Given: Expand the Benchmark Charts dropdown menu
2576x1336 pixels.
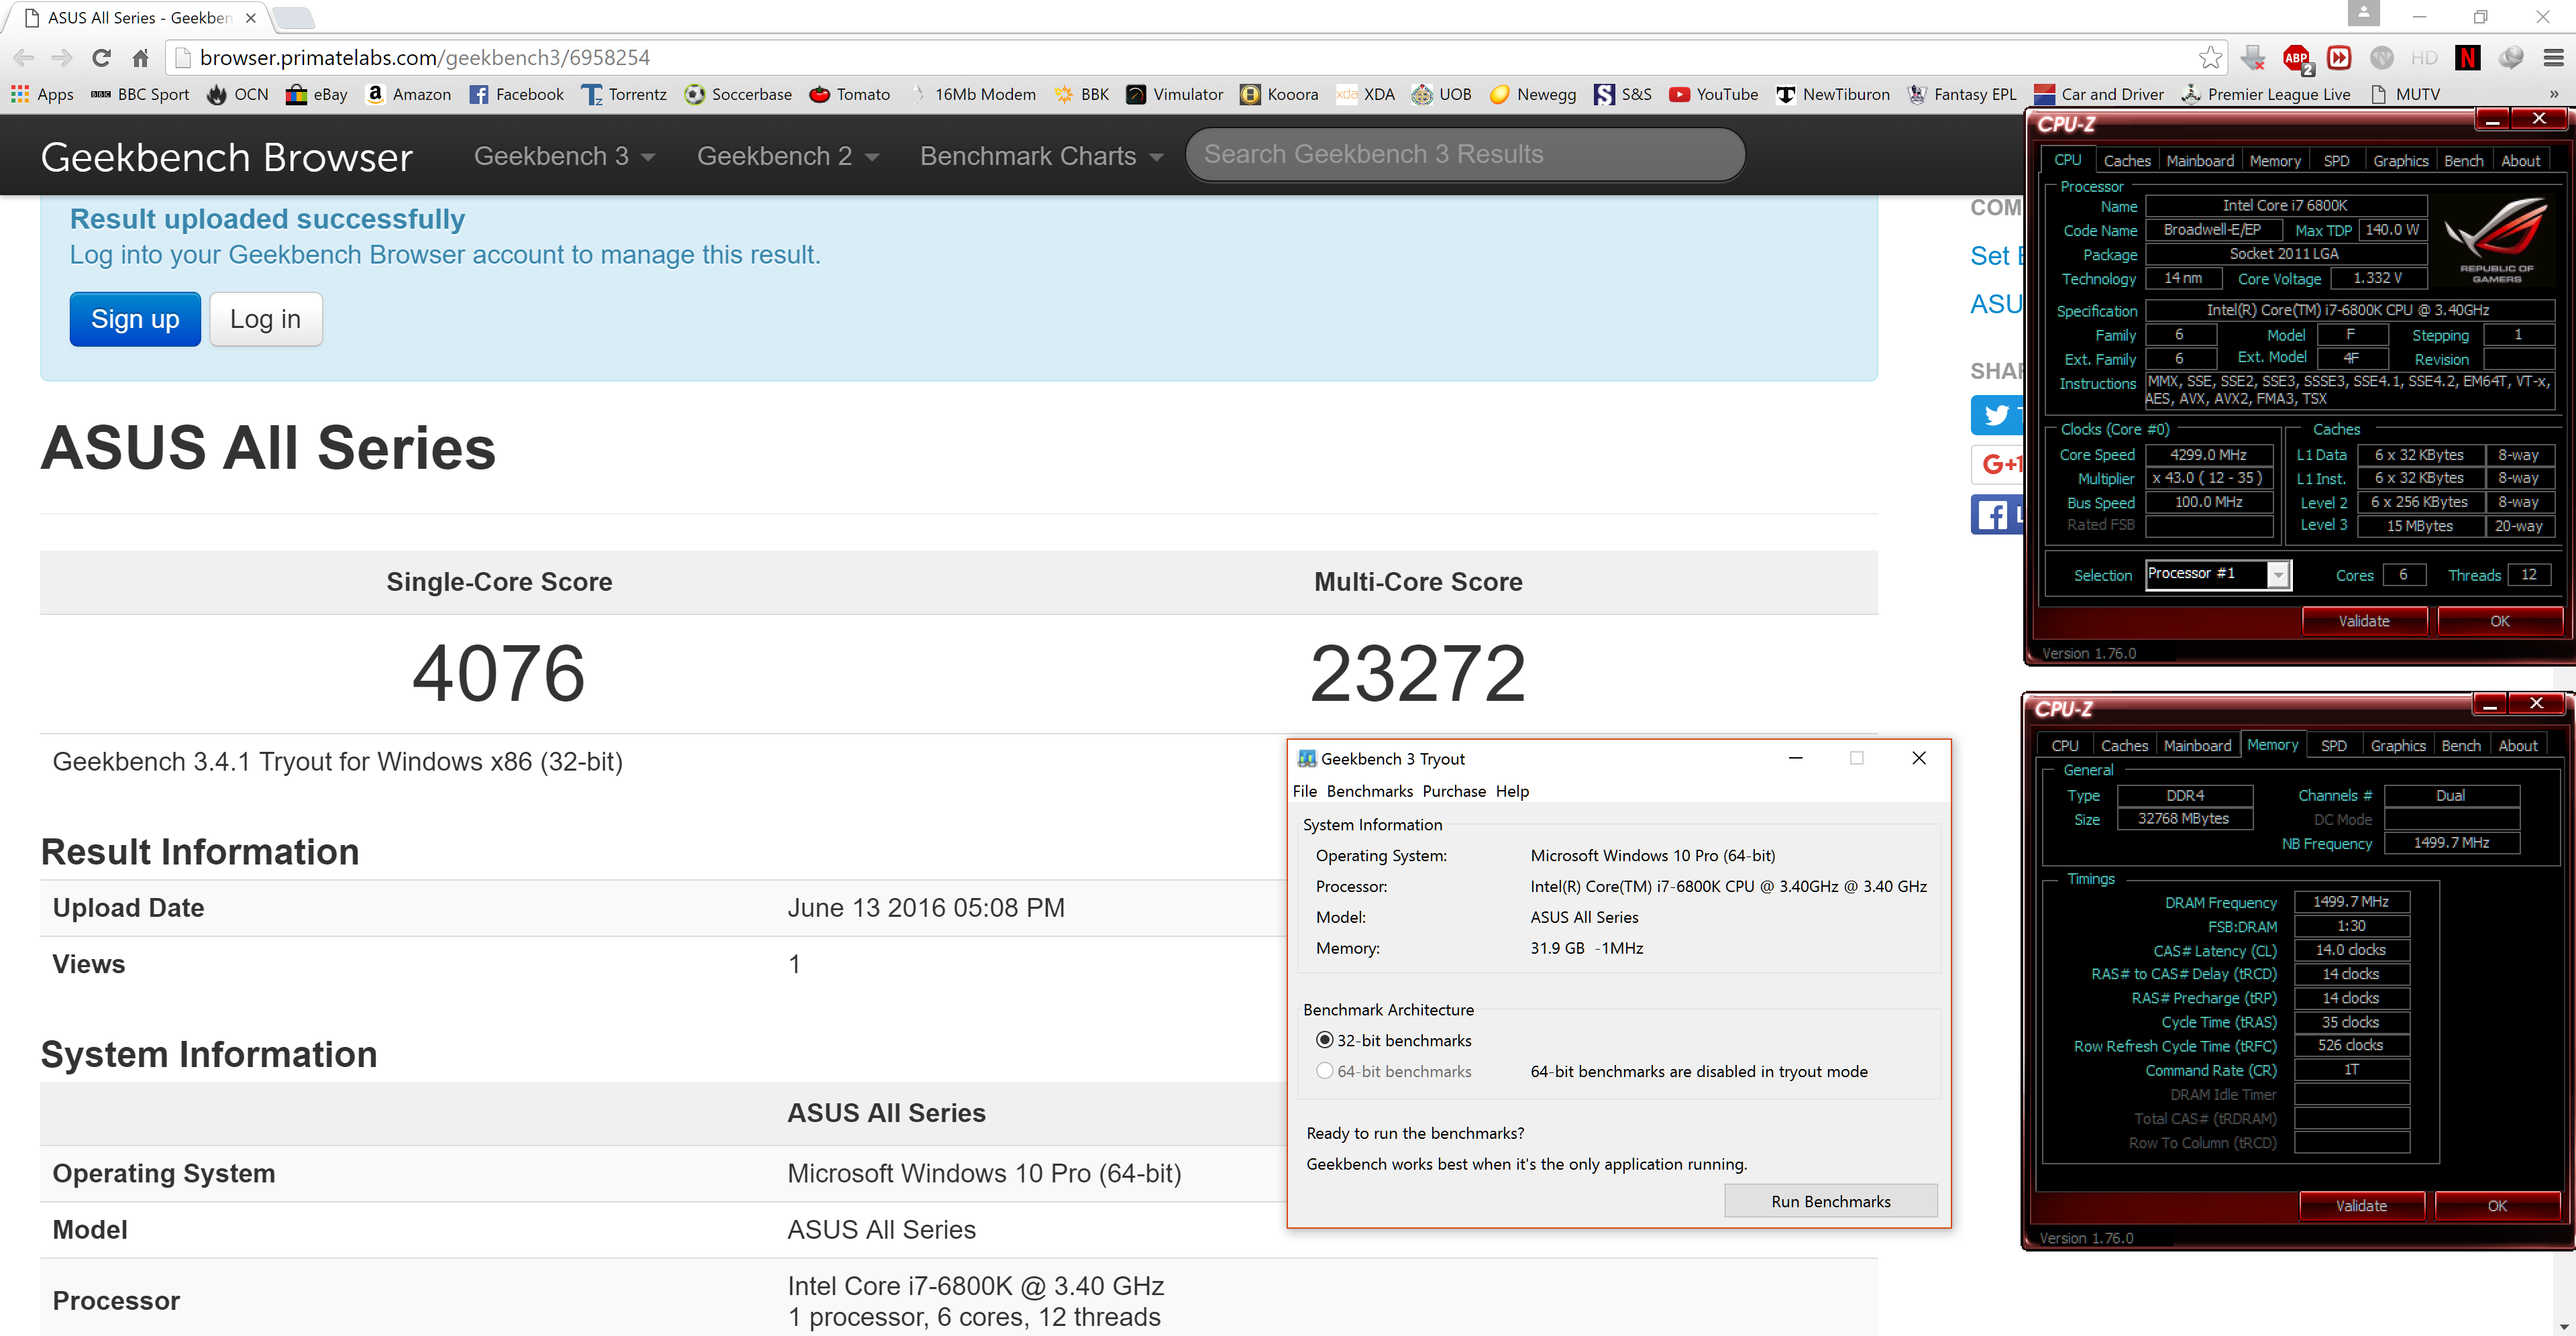Looking at the screenshot, I should coord(1042,156).
